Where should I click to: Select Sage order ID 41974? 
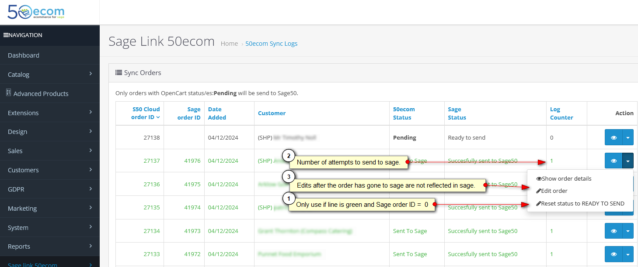point(192,207)
